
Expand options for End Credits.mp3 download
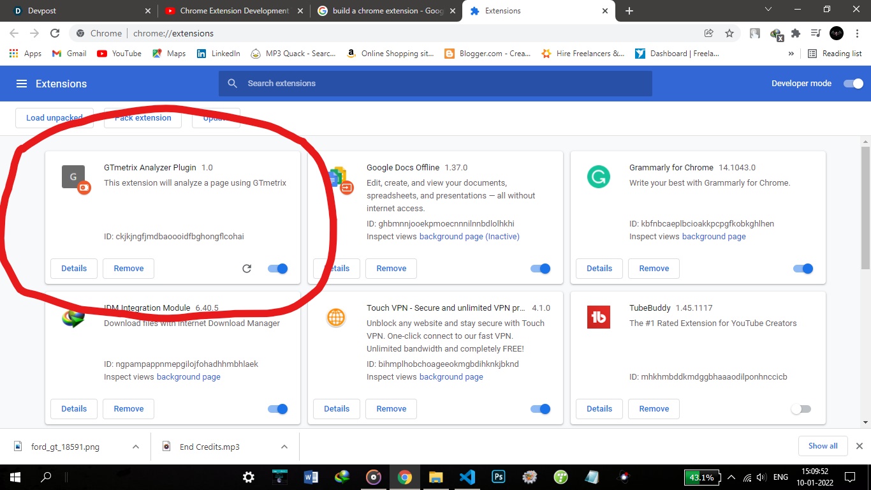click(x=284, y=447)
